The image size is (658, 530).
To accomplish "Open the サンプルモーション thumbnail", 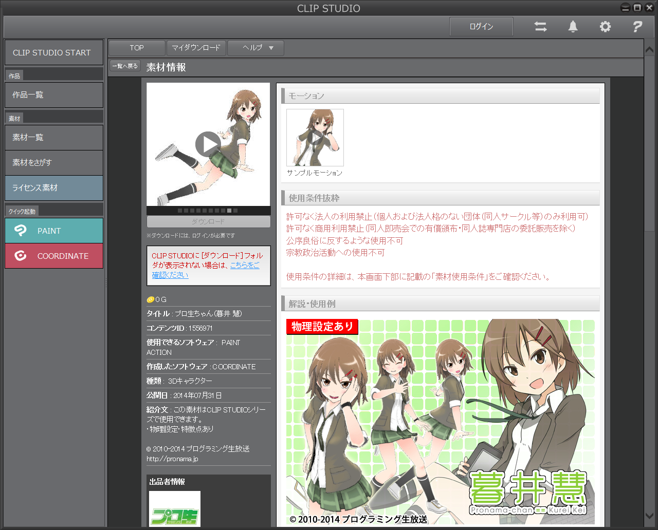I will click(x=315, y=138).
